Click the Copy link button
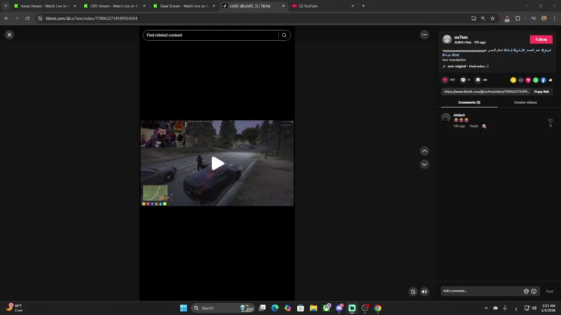This screenshot has width=561, height=315. coord(541,92)
